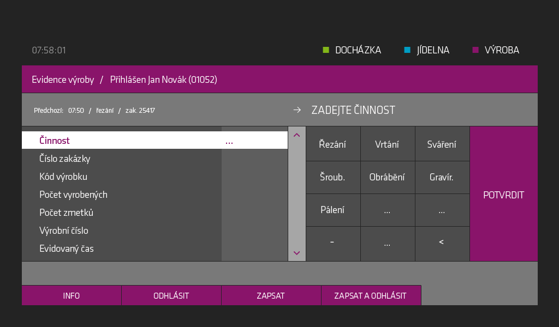Click the Evidence výroby breadcrumb
The width and height of the screenshot is (559, 327).
tap(63, 80)
